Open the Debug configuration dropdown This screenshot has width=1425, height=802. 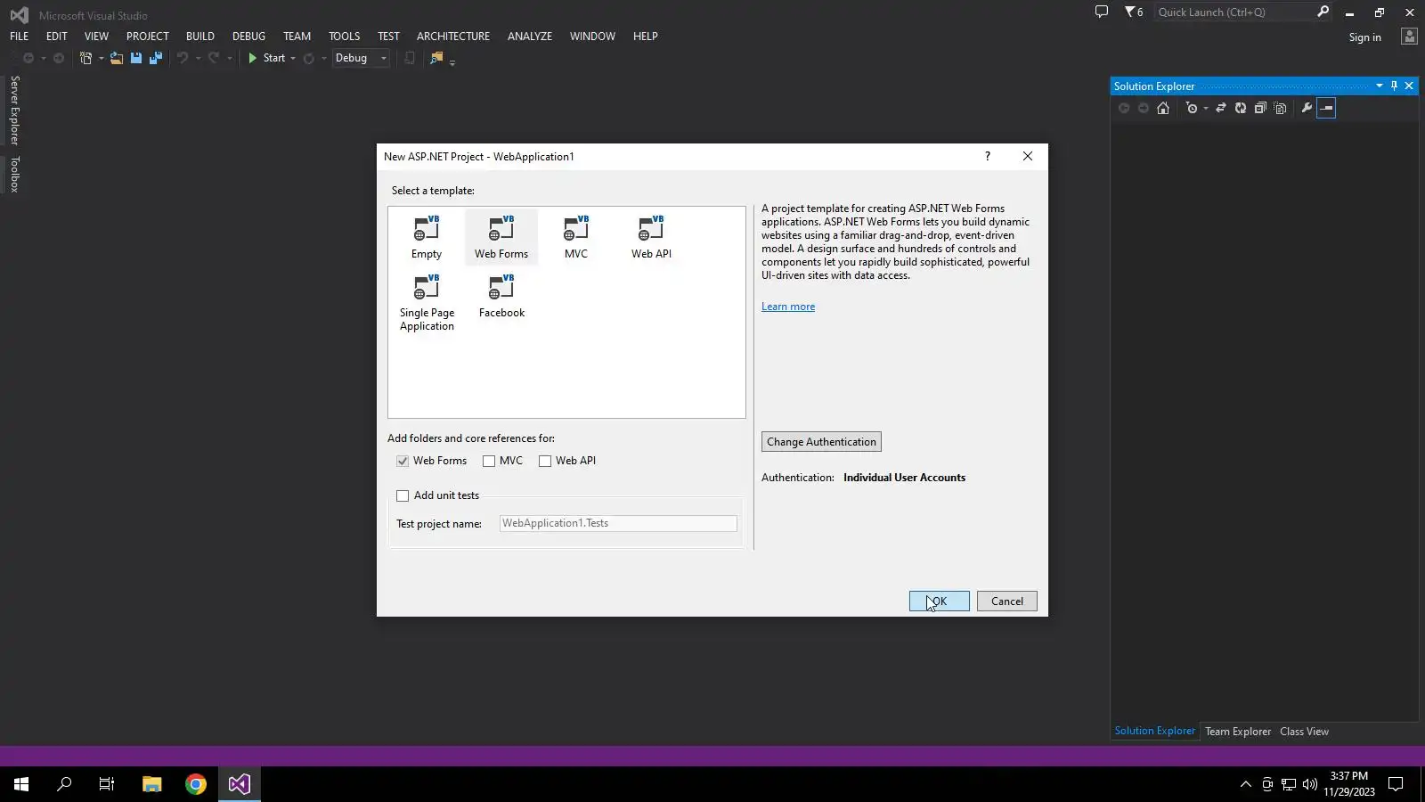point(361,58)
